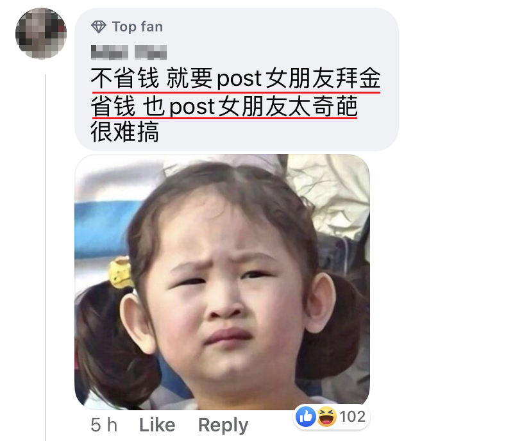Click the second blurred word of commenter name
Viewport: 531px width, 441px height.
coord(151,53)
